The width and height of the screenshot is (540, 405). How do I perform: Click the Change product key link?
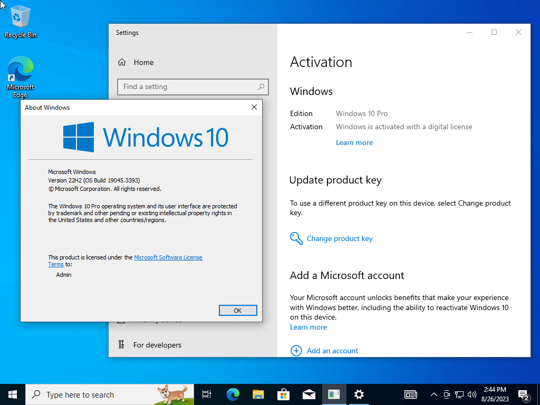340,238
